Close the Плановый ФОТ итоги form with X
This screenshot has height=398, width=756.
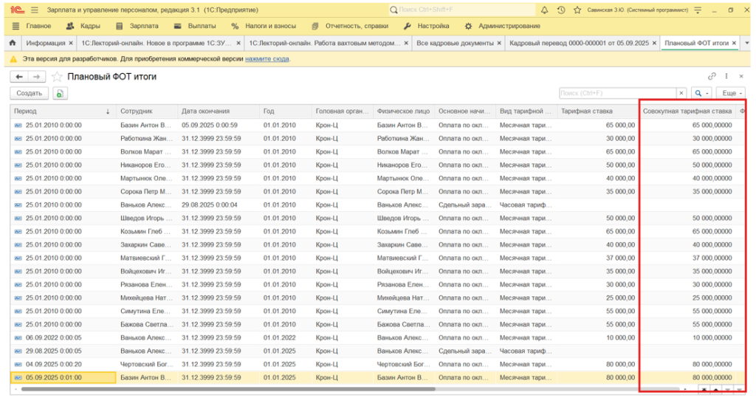(x=741, y=76)
